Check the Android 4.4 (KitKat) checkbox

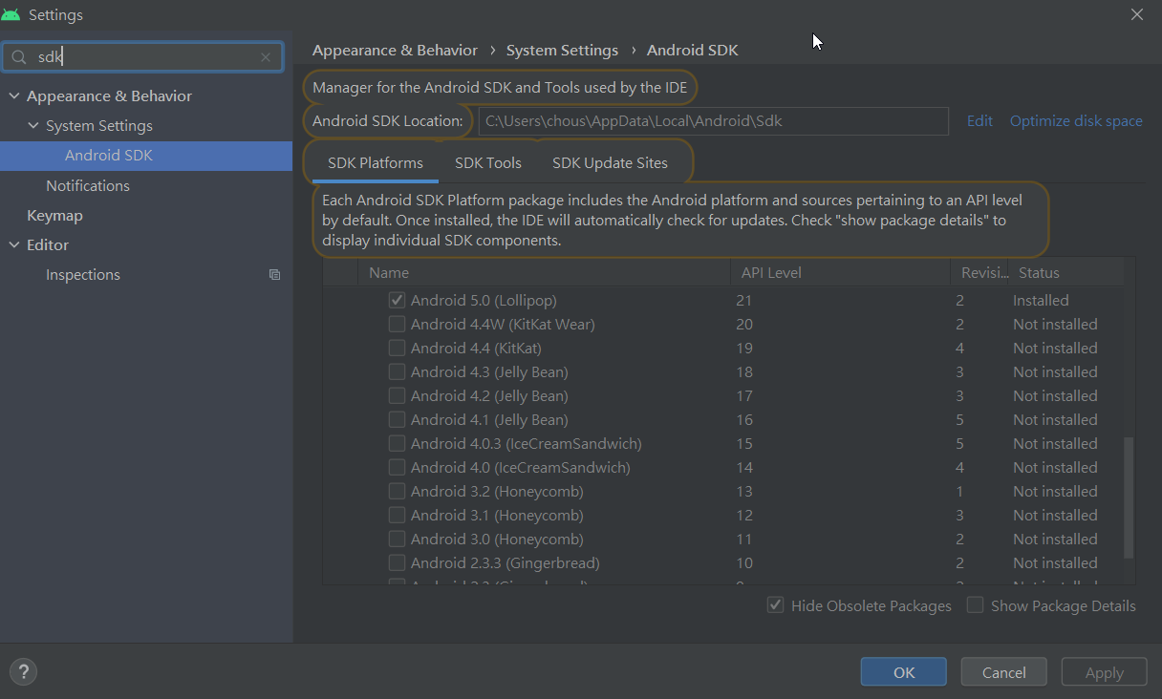click(x=397, y=348)
